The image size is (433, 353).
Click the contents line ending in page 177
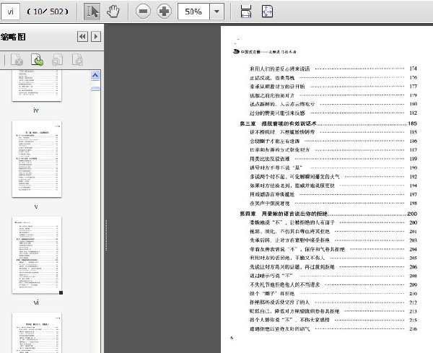click(x=333, y=87)
